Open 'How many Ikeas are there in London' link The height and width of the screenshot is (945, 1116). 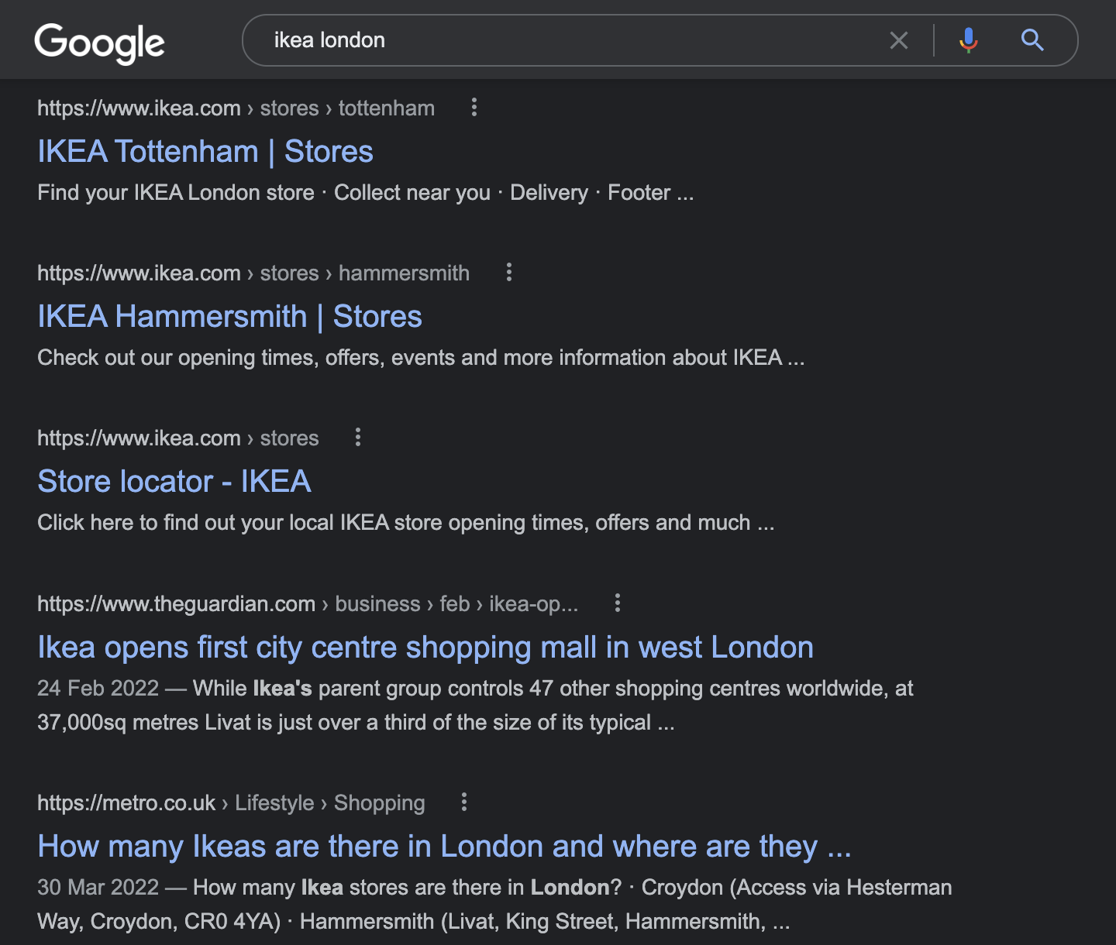tap(444, 847)
